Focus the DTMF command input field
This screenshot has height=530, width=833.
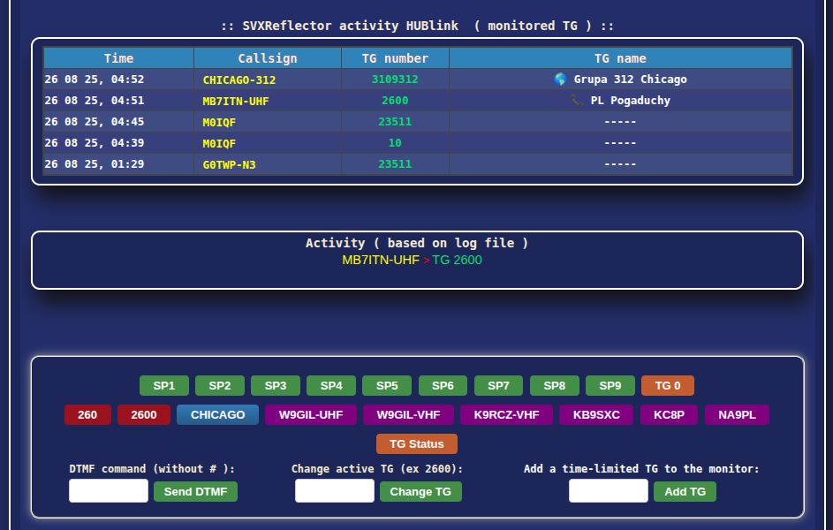(109, 491)
